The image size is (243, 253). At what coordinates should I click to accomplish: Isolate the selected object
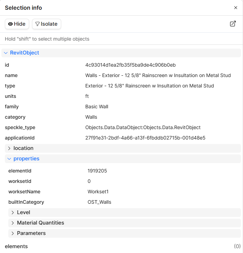click(47, 24)
